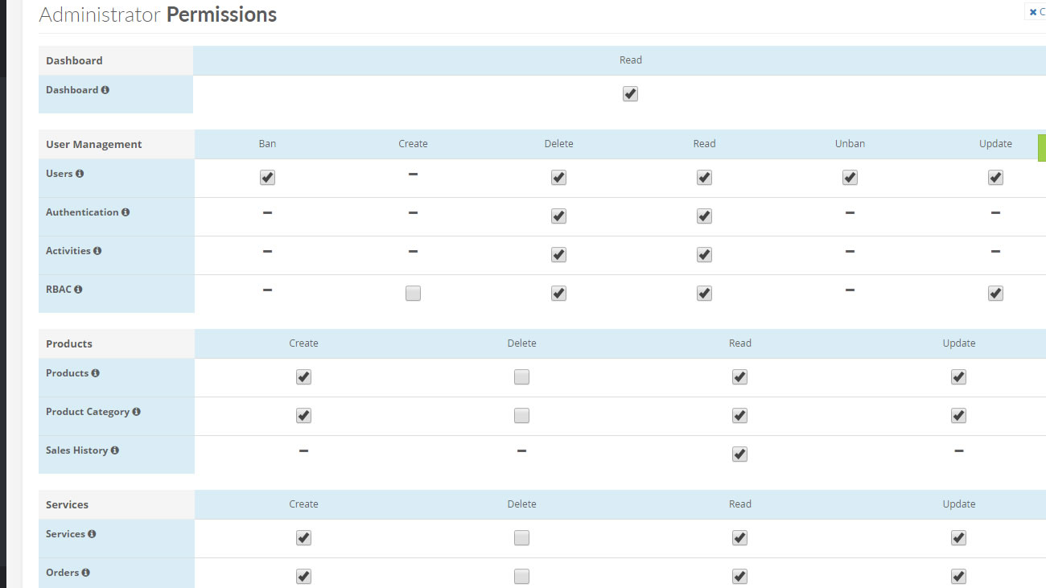Click the info icon beside Users
This screenshot has width=1046, height=588.
click(x=80, y=174)
